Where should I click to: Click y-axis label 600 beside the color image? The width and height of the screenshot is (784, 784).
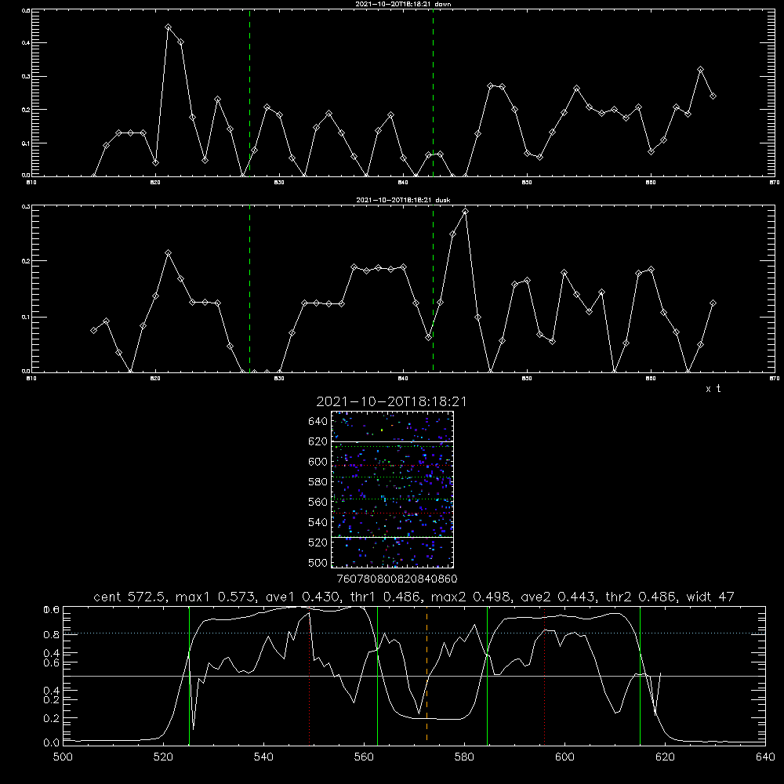pyautogui.click(x=318, y=462)
